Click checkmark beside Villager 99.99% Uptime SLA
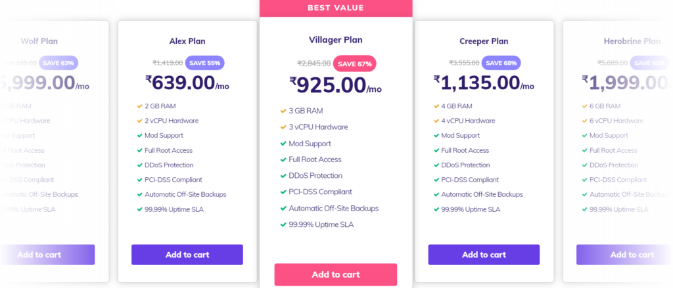 tap(283, 224)
